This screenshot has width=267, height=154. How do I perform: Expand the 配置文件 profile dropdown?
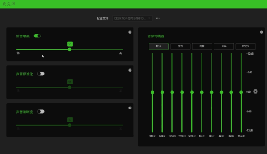[x=132, y=18]
